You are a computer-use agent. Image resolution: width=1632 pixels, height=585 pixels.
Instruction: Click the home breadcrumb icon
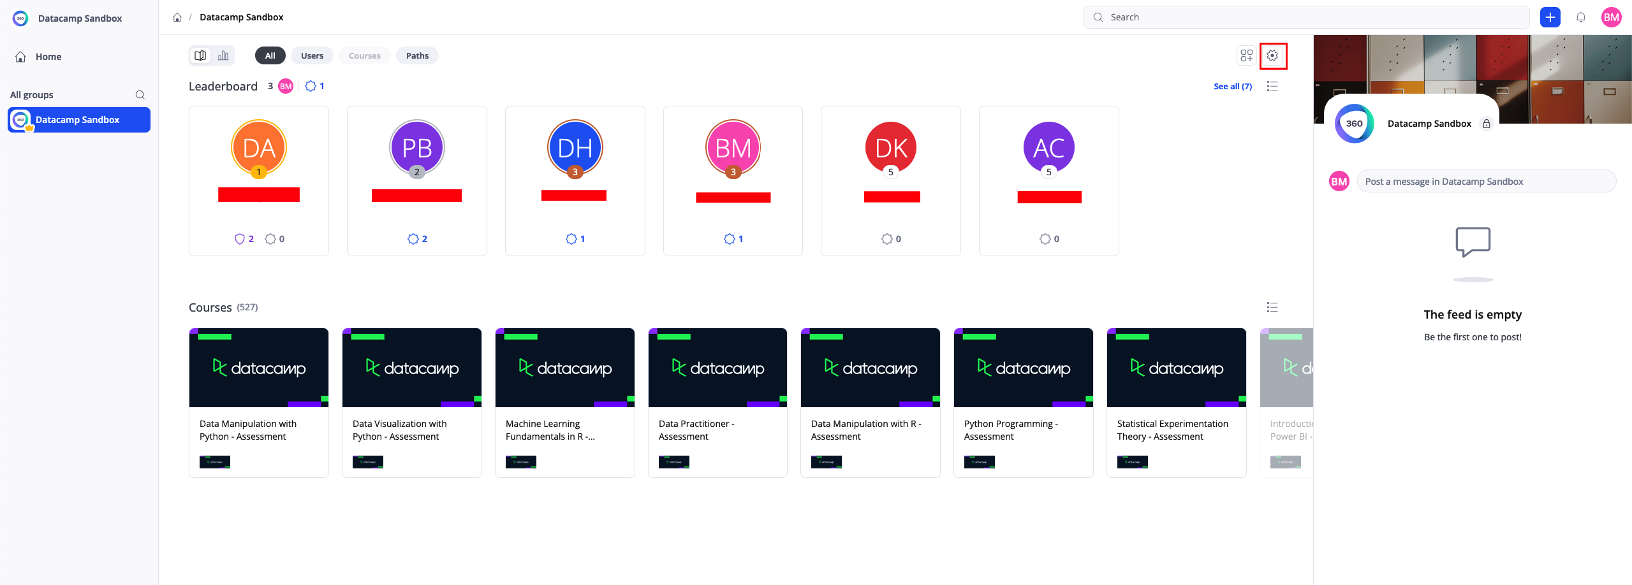point(177,17)
